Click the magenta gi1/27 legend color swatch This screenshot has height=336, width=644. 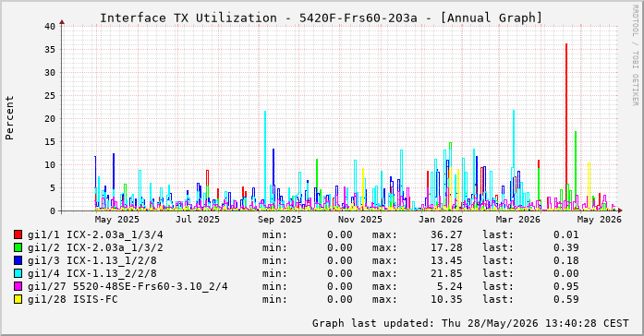tap(18, 286)
